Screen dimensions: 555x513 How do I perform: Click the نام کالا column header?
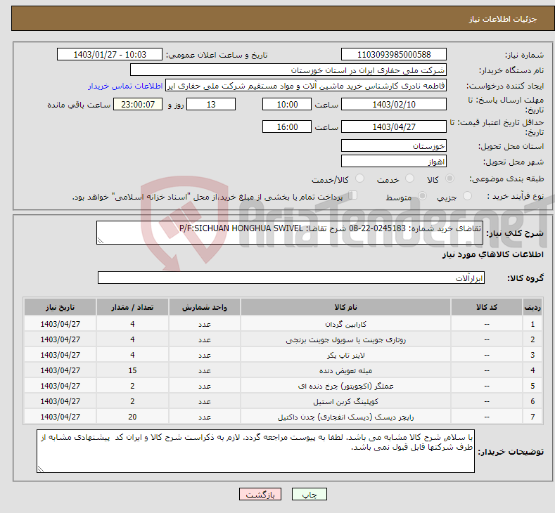click(x=345, y=307)
